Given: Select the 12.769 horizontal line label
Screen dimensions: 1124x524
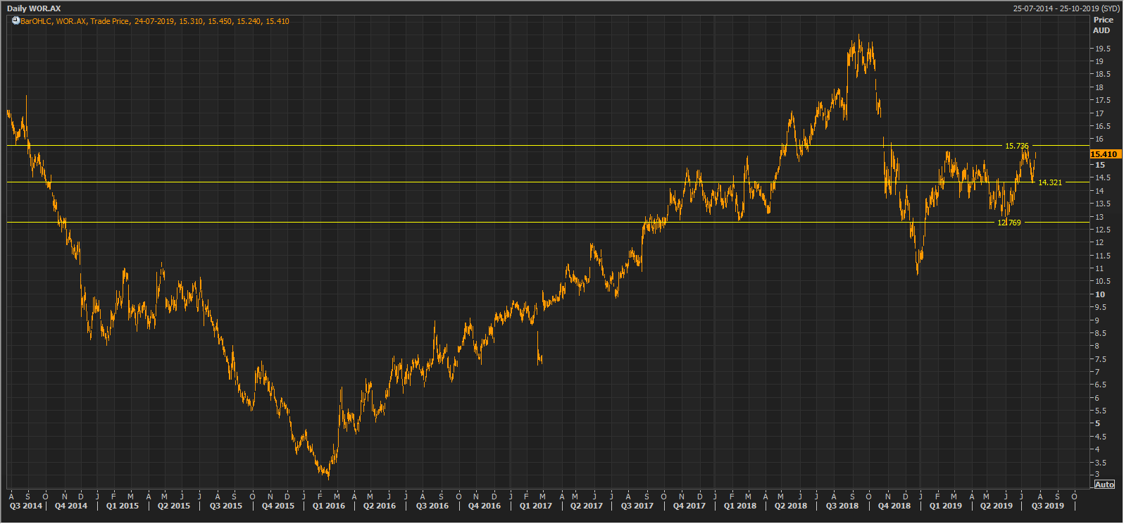Looking at the screenshot, I should click(1009, 223).
